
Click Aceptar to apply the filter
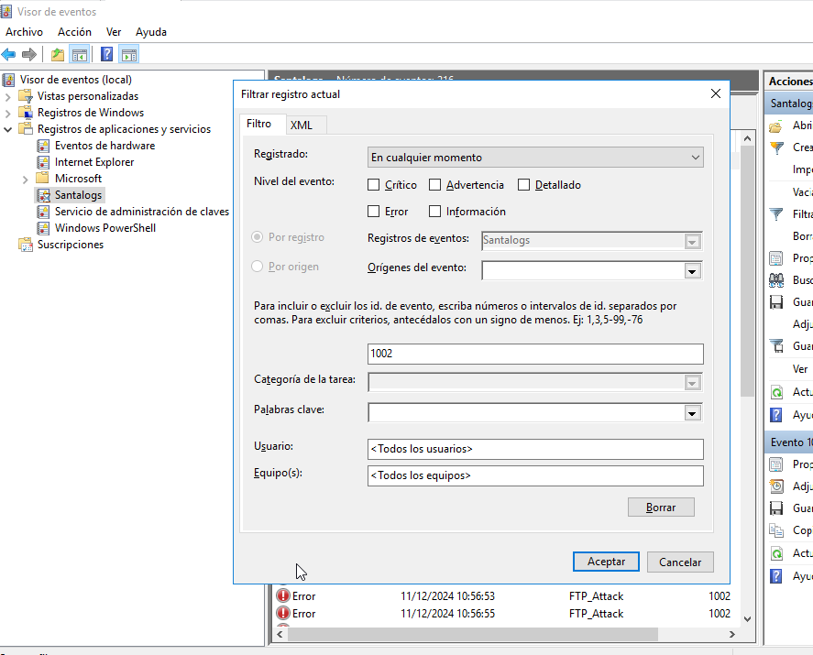coord(606,562)
